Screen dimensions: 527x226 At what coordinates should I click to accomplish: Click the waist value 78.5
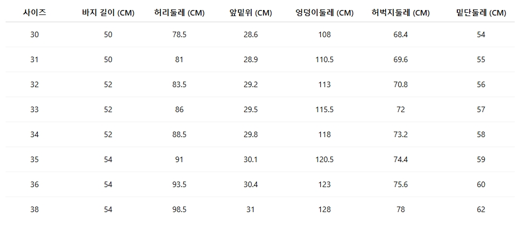point(179,34)
